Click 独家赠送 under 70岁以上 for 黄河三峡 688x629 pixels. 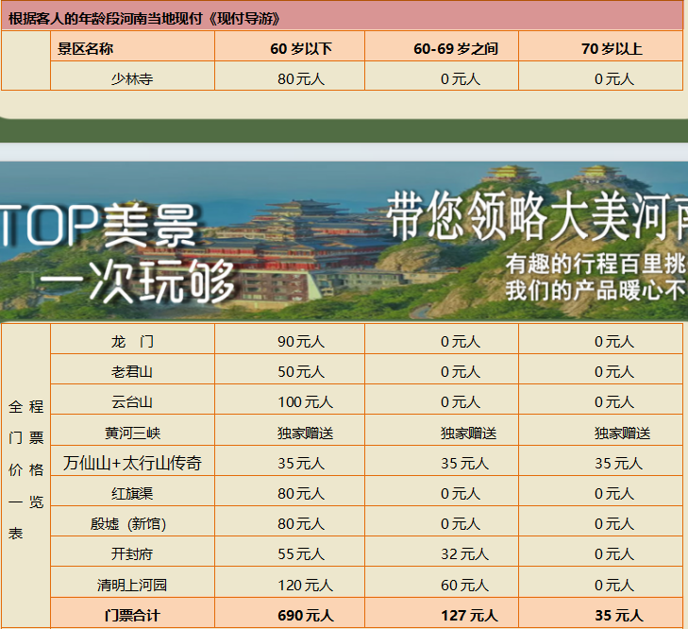[x=622, y=433]
